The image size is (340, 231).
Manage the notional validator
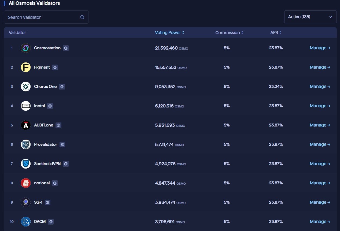pyautogui.click(x=320, y=183)
